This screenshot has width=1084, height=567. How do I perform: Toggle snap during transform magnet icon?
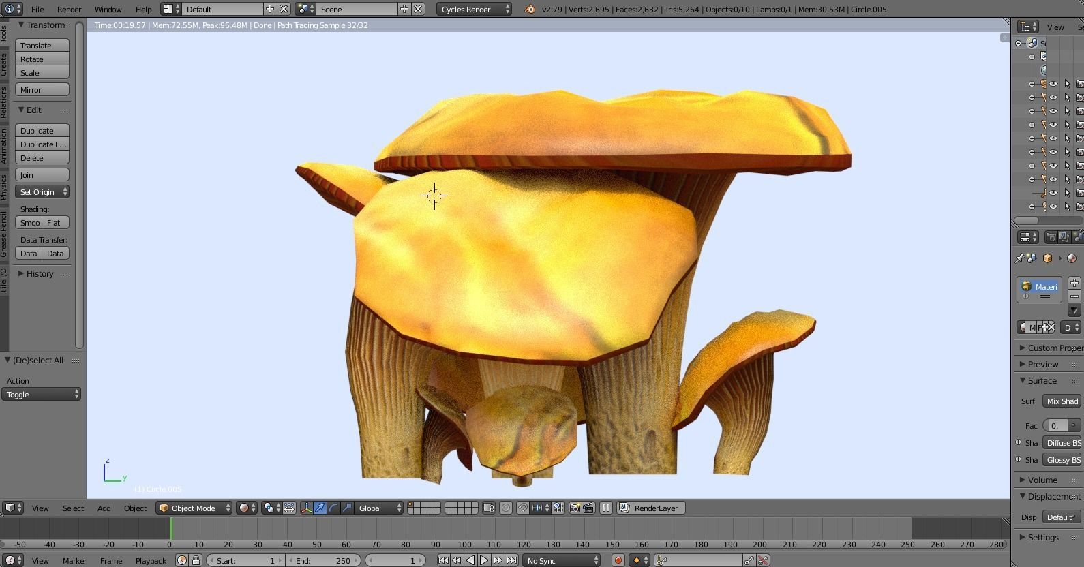click(x=522, y=508)
